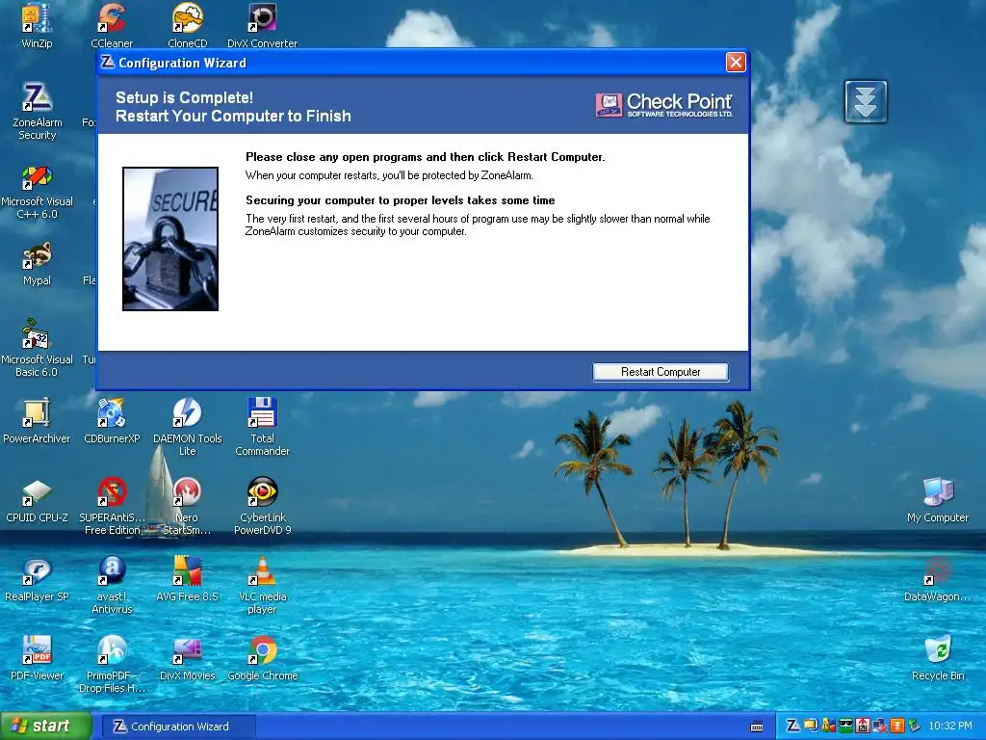The image size is (986, 740).
Task: Click the on-screen keyboard icon in taskbar
Action: tap(757, 727)
